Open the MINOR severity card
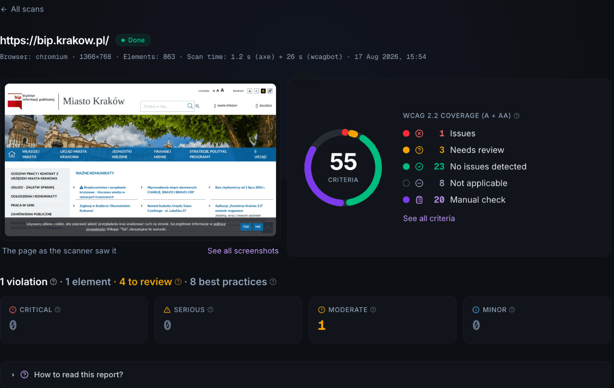 click(537, 320)
